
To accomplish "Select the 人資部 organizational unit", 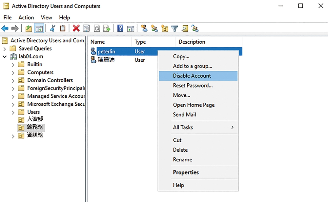I will click(x=35, y=119).
